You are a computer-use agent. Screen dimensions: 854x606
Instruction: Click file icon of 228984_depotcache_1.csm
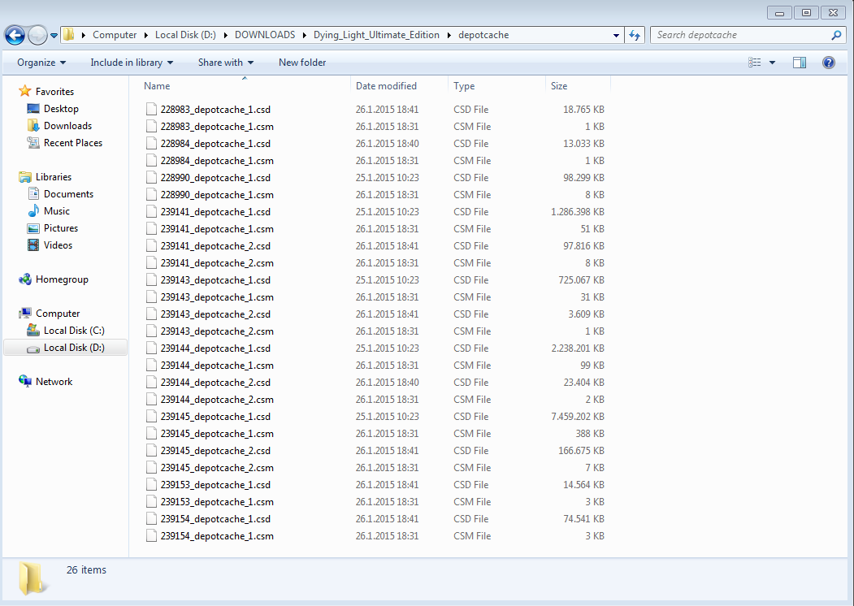[151, 161]
